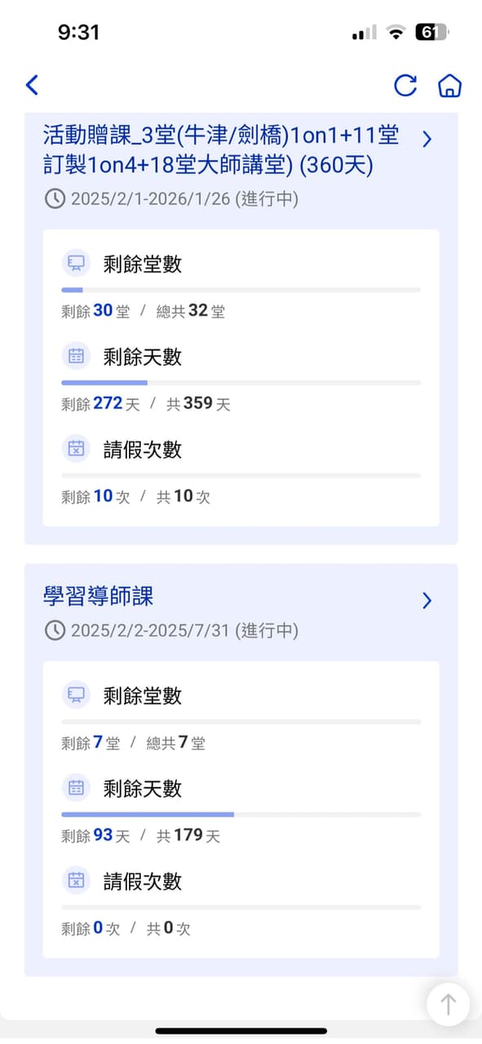Open the scroll-to-top arrow button
This screenshot has height=1044, width=482.
(x=448, y=1005)
